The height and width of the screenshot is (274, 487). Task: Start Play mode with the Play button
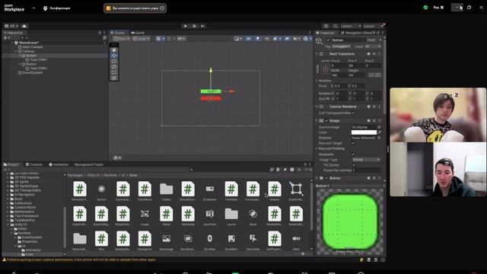(x=186, y=26)
